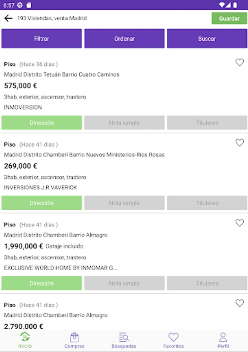Image resolution: width=248 pixels, height=352 pixels.
Task: Go to the Búsquedas tab
Action: point(124,340)
